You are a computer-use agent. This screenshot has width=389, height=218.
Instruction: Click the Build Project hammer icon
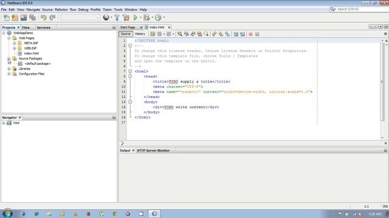[117, 18]
